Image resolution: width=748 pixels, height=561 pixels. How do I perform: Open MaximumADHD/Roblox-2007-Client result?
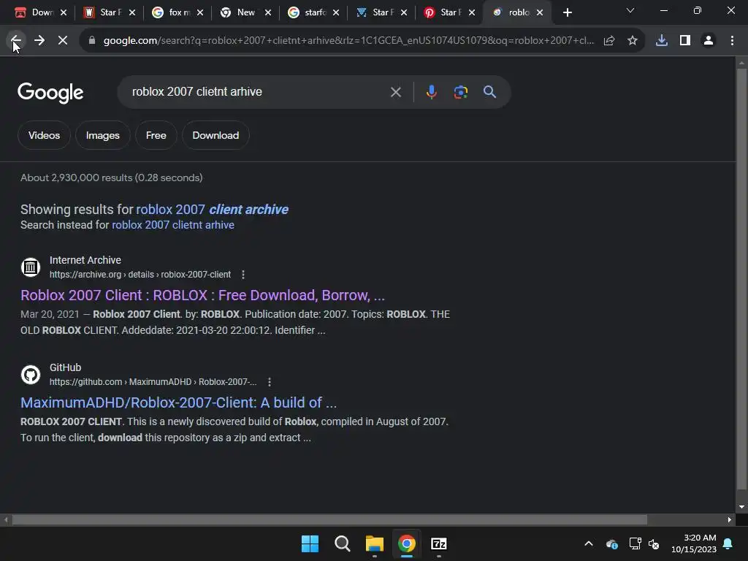pos(179,402)
